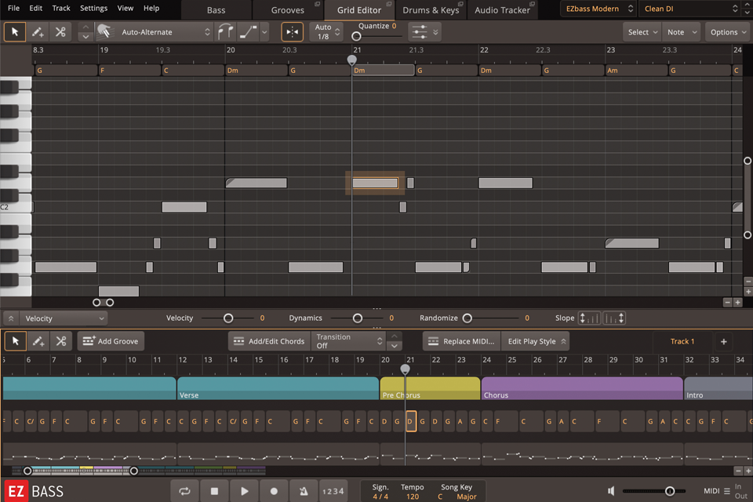
Task: Select the scissors cut tool in the Grid Editor
Action: [60, 32]
